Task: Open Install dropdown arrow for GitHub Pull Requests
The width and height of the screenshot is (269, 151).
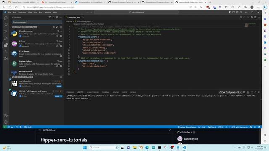Action: click(61, 96)
